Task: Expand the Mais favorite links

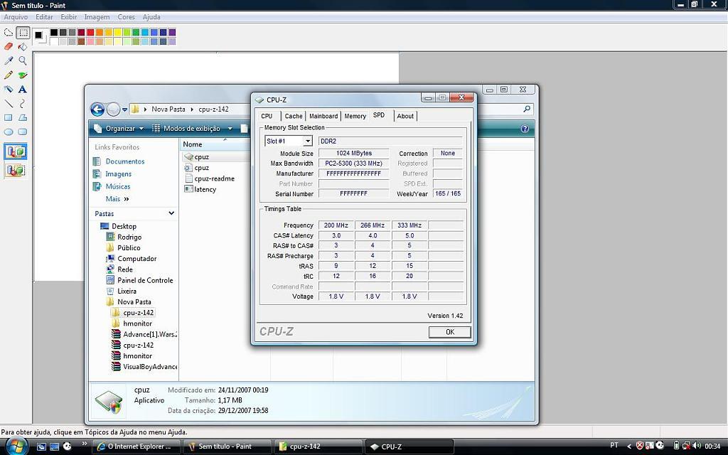Action: pyautogui.click(x=117, y=199)
